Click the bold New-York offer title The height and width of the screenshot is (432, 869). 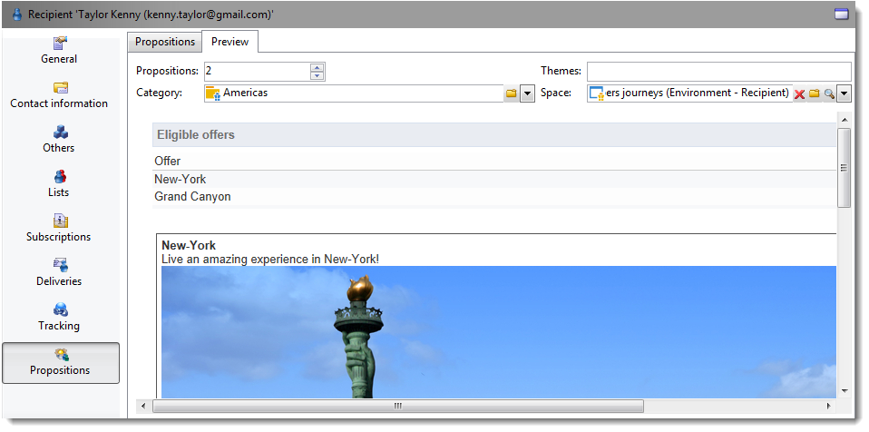189,245
